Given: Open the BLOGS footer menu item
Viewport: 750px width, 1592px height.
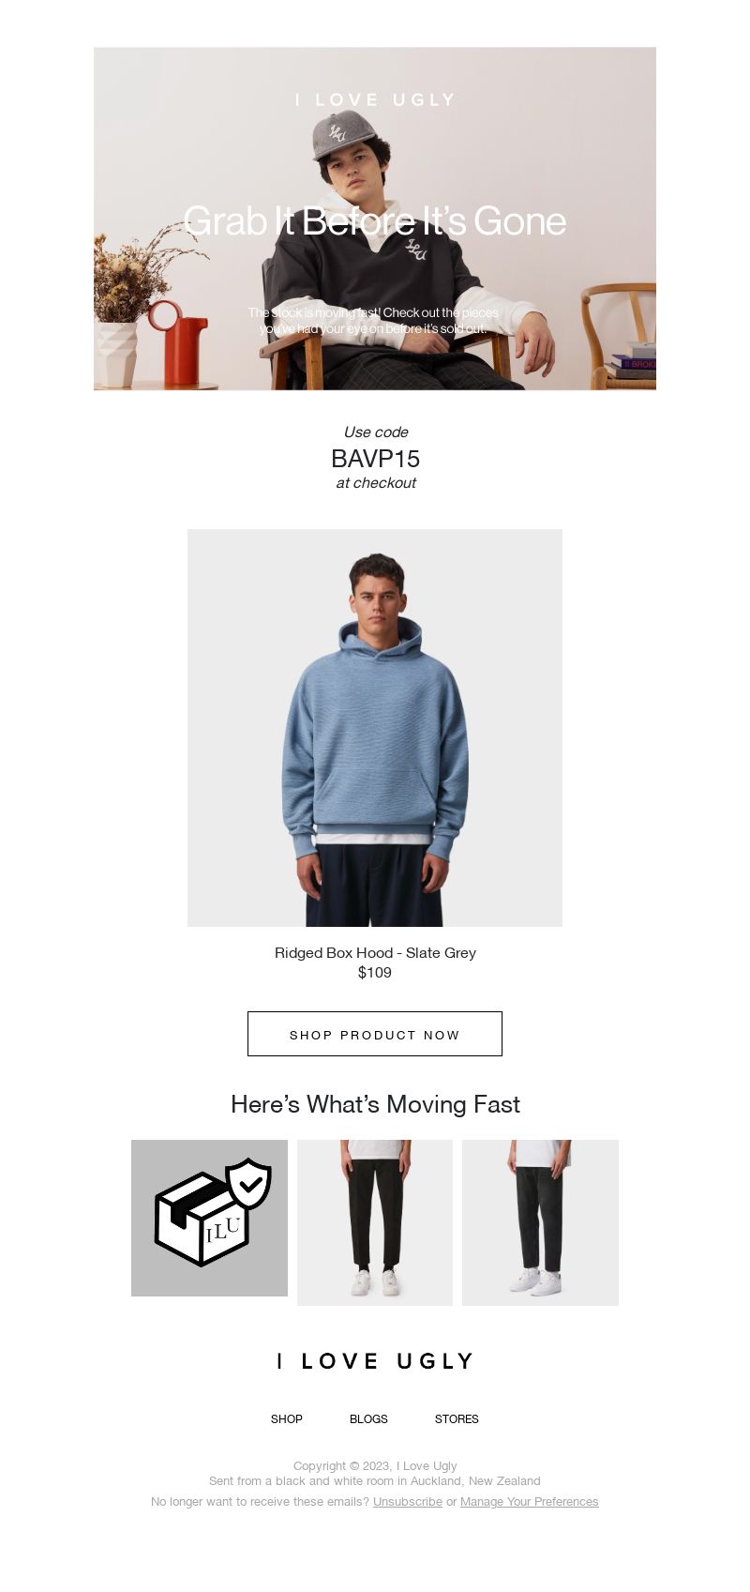Looking at the screenshot, I should (368, 1419).
